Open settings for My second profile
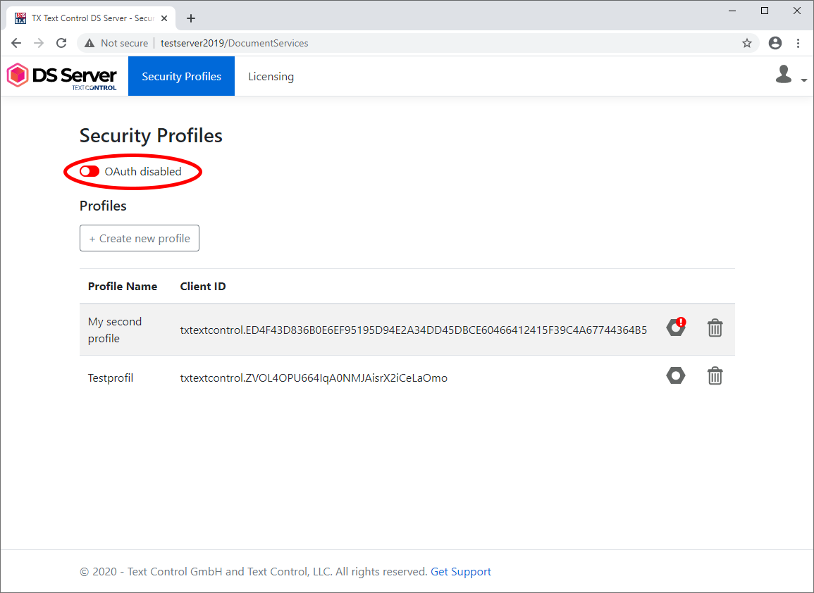Image resolution: width=814 pixels, height=593 pixels. point(676,327)
